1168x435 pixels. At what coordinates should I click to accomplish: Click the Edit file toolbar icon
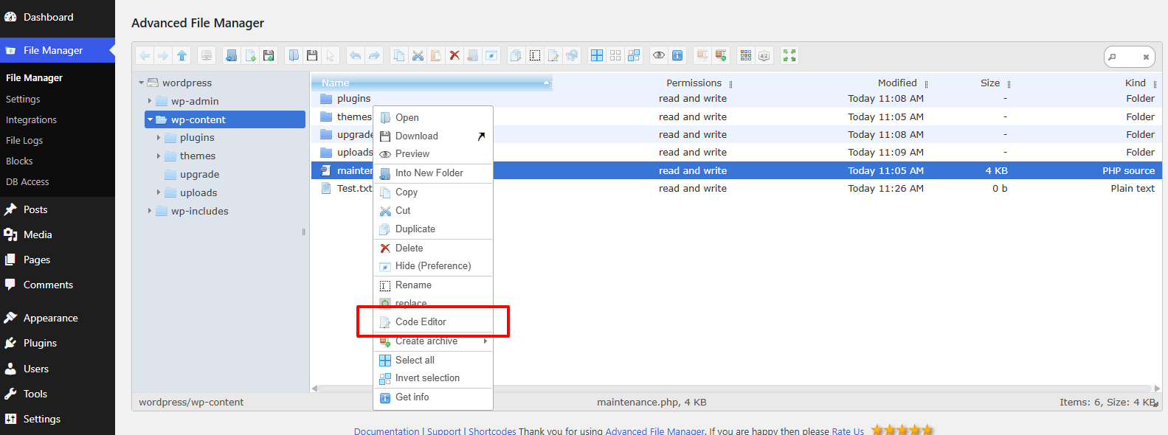[x=553, y=55]
